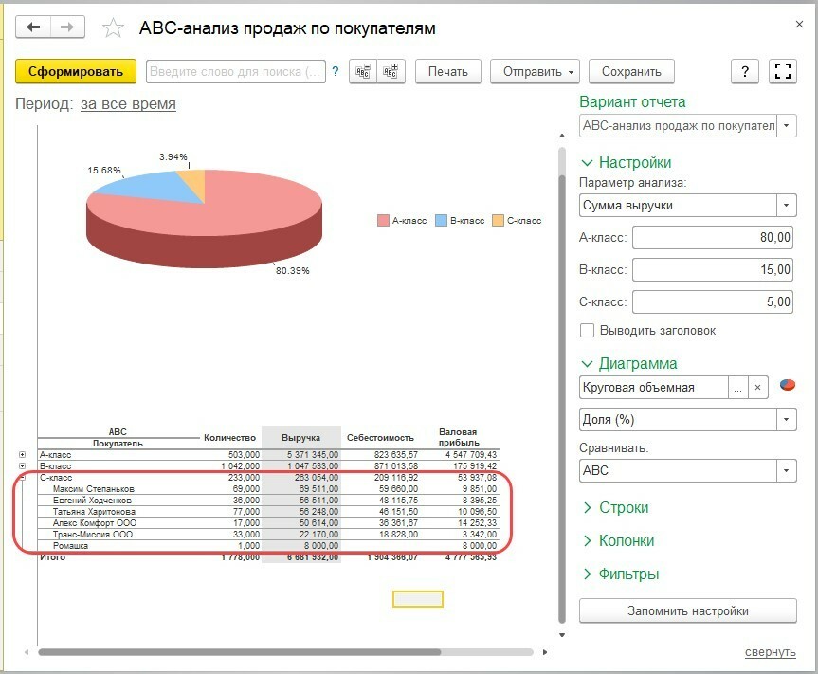Expand the В-класс row group
The width and height of the screenshot is (818, 674).
22,465
